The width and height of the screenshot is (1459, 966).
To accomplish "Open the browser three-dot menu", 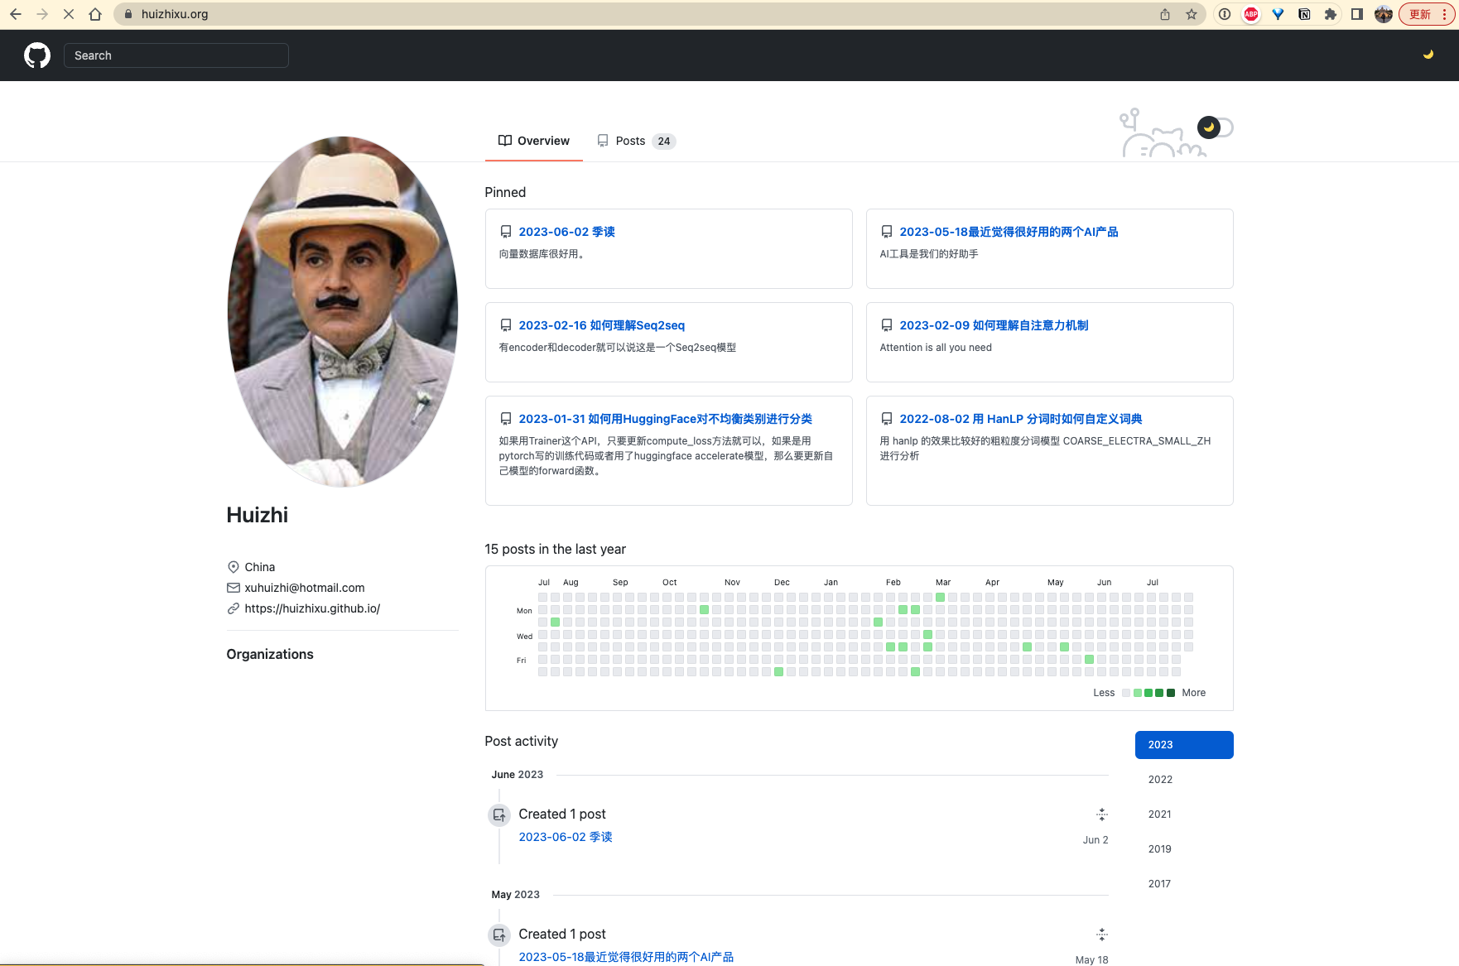I will pos(1445,14).
